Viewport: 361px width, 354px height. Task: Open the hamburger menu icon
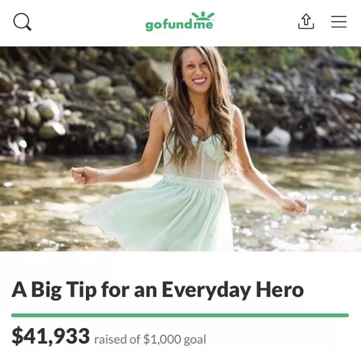click(x=339, y=21)
